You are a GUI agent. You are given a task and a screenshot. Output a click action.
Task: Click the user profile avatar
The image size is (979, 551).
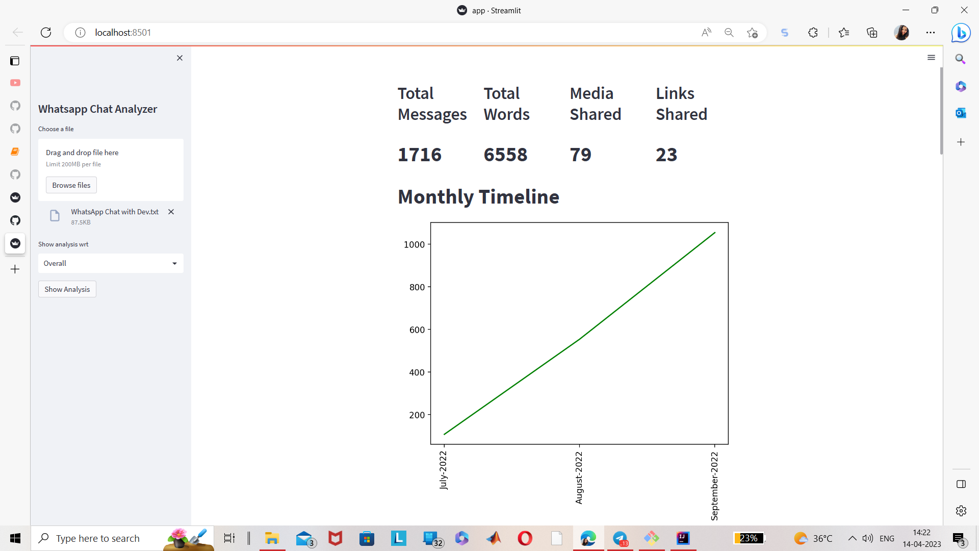[x=901, y=33]
